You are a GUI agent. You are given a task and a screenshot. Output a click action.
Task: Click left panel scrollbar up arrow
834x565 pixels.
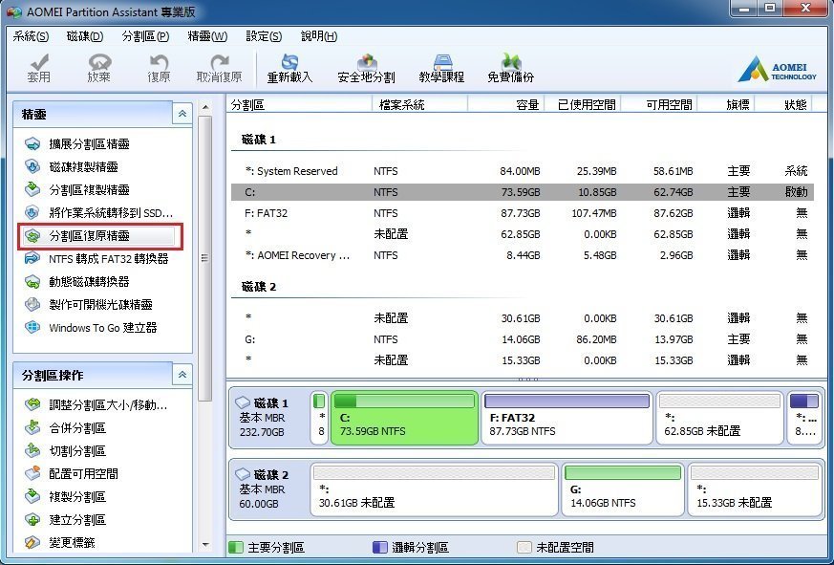[x=205, y=108]
